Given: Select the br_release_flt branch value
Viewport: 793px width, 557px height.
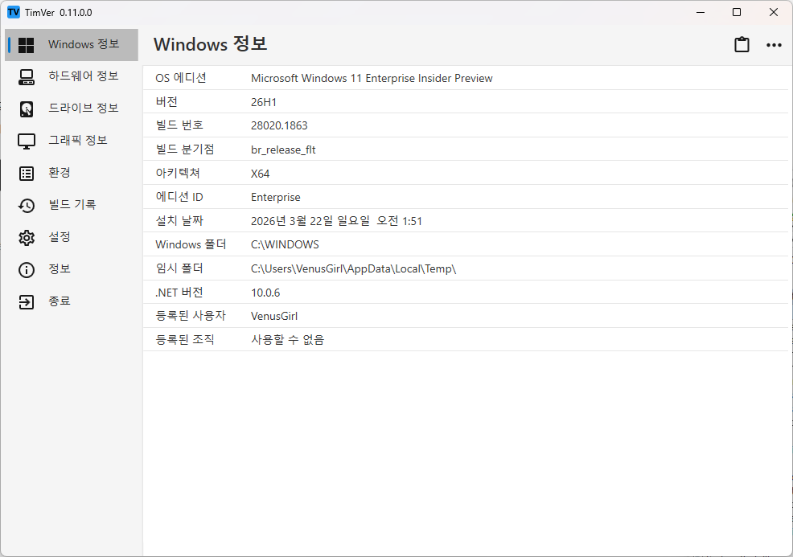Looking at the screenshot, I should coord(283,149).
